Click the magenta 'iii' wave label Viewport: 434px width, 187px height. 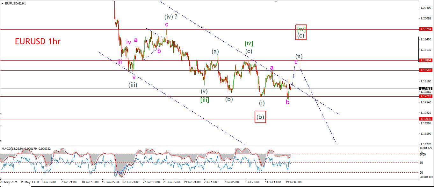(119, 62)
